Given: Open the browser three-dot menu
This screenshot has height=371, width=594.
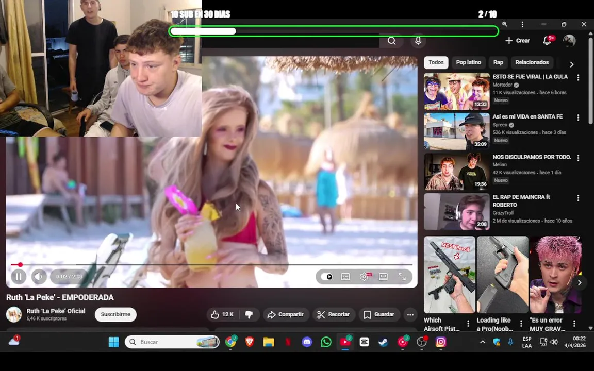Looking at the screenshot, I should (x=522, y=24).
